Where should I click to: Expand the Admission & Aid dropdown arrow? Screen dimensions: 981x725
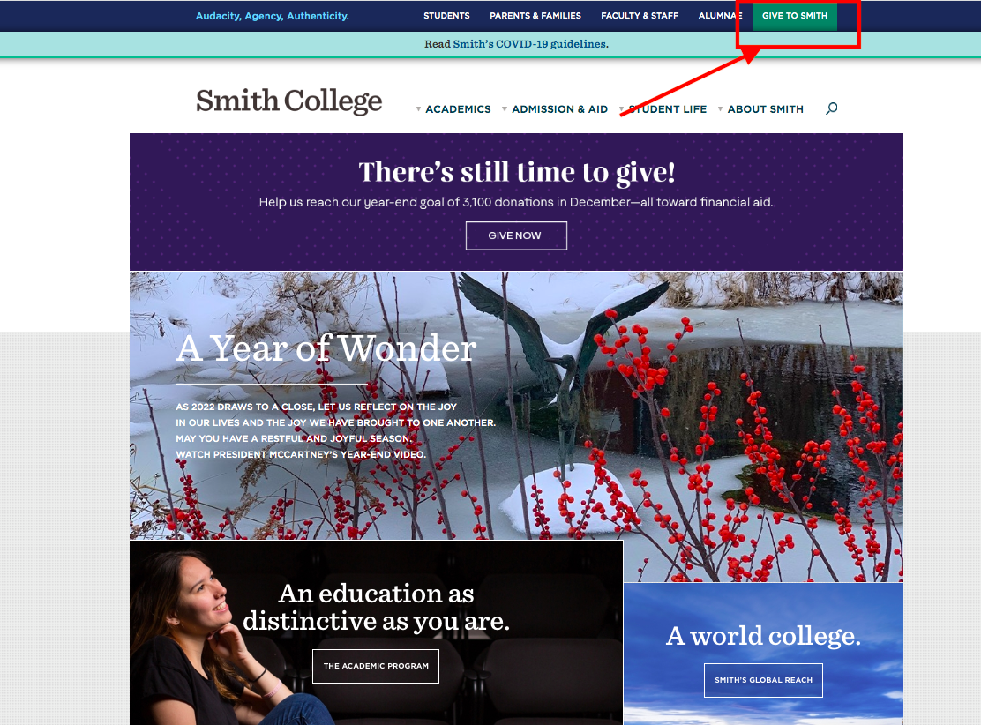coord(505,109)
